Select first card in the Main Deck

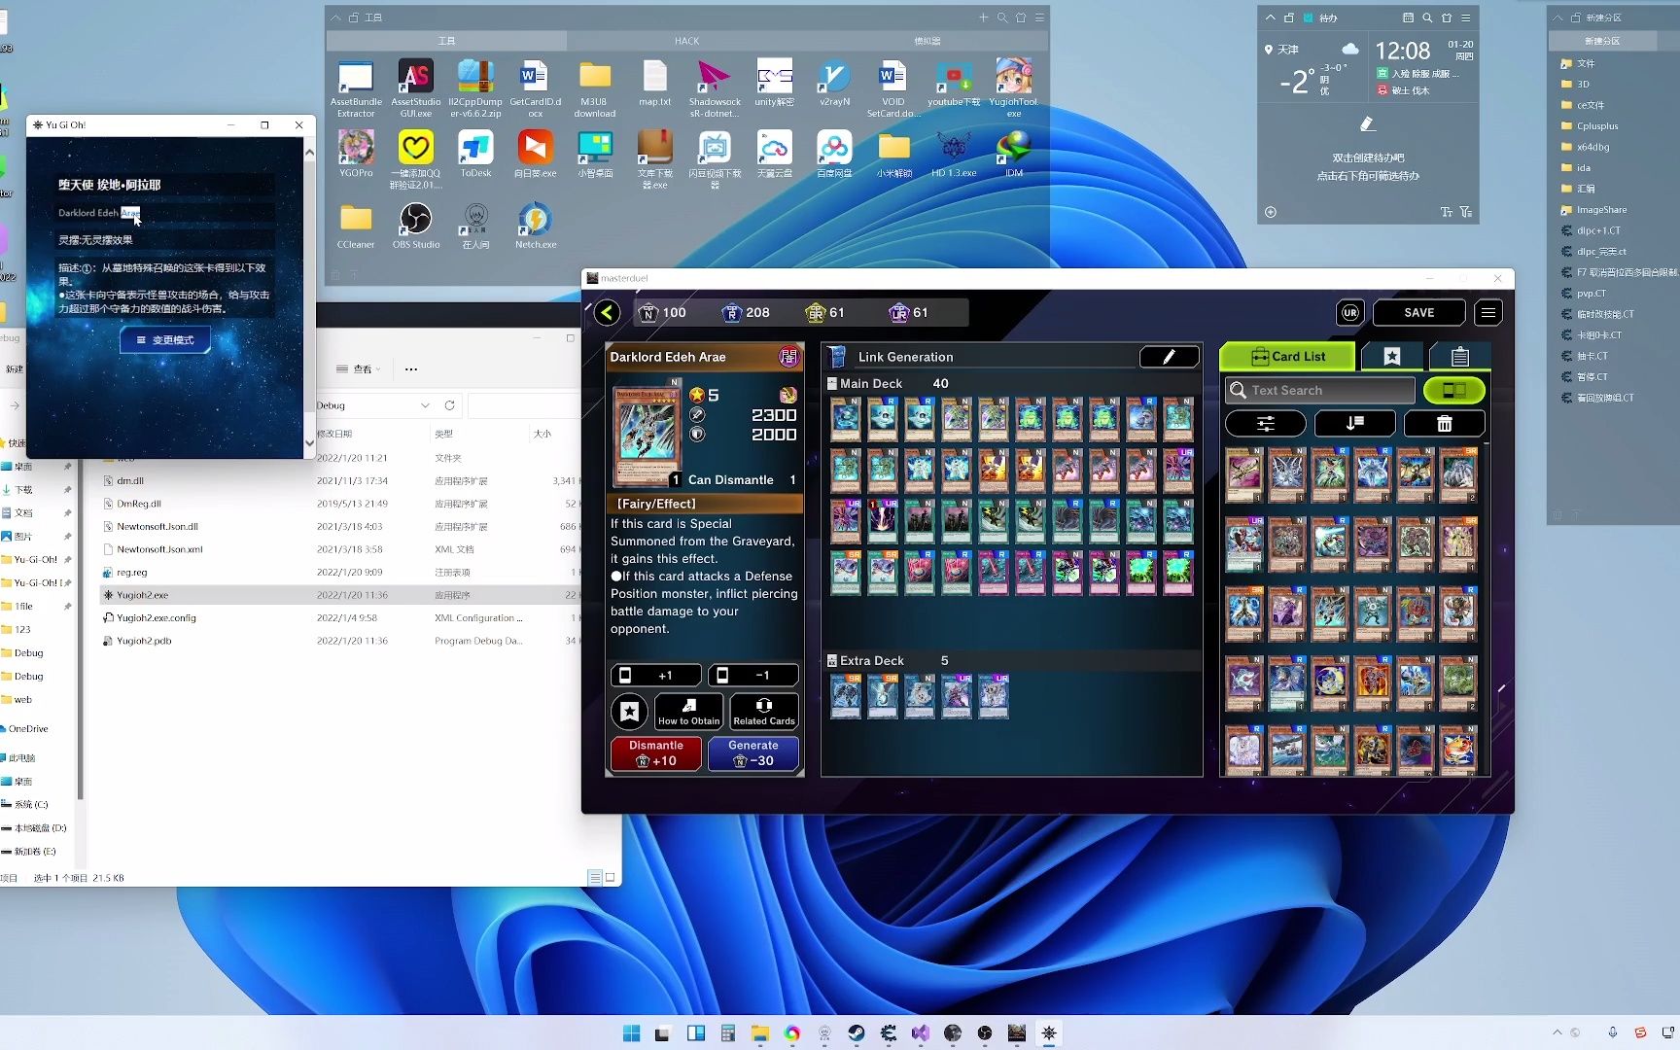846,419
